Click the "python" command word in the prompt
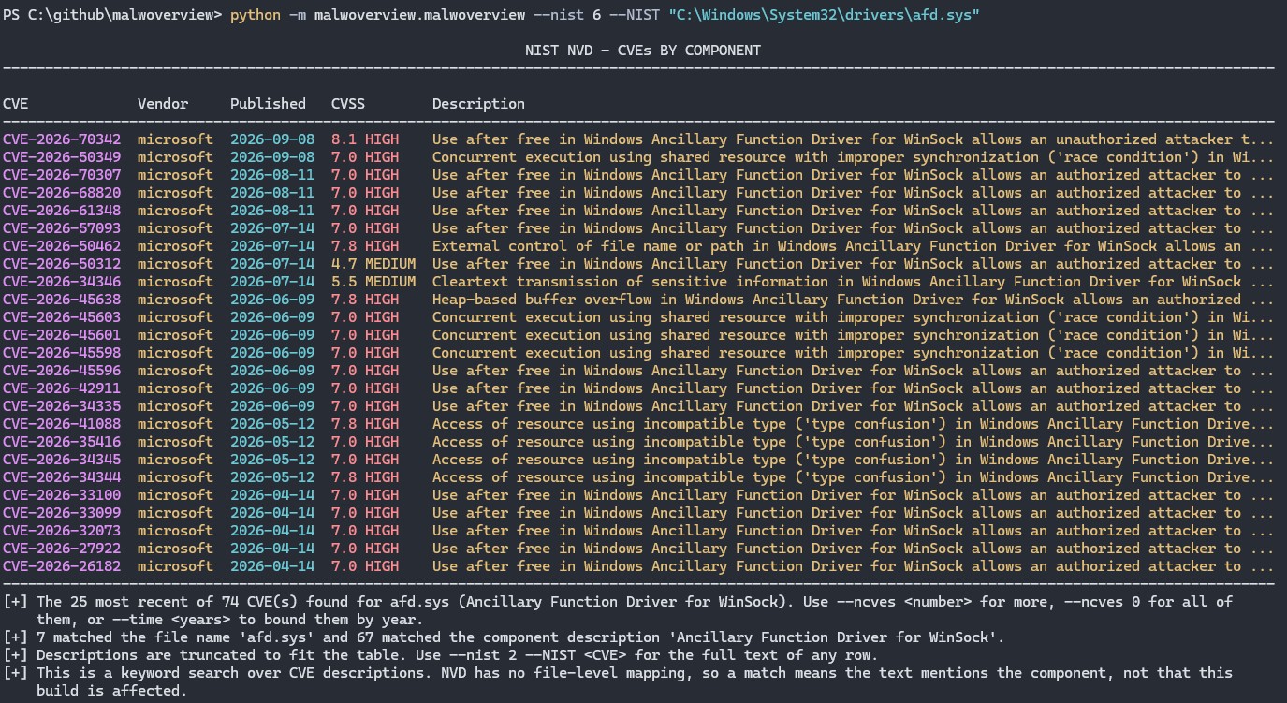This screenshot has height=703, width=1287. (256, 15)
